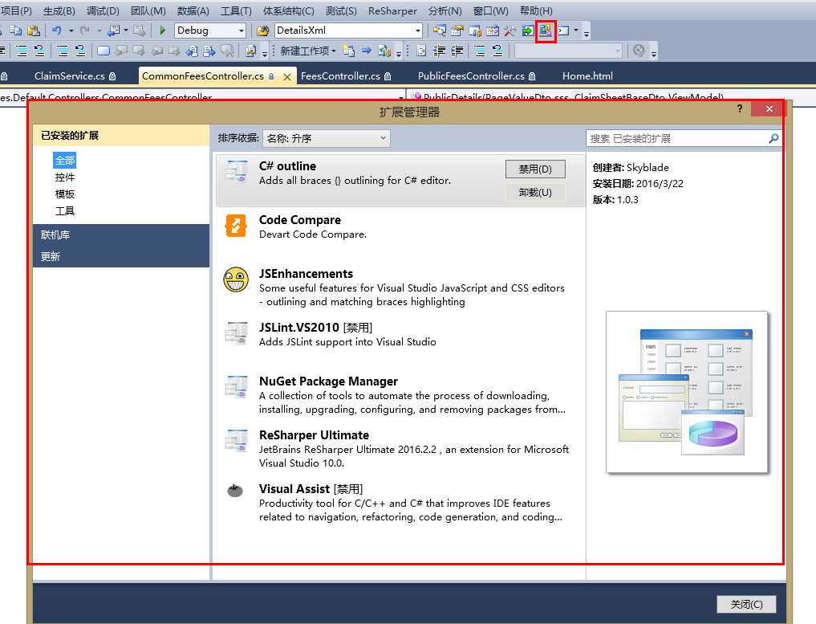Open Solution Explorer icon next to DetailsXml combo
This screenshot has height=624, width=816.
(x=439, y=31)
